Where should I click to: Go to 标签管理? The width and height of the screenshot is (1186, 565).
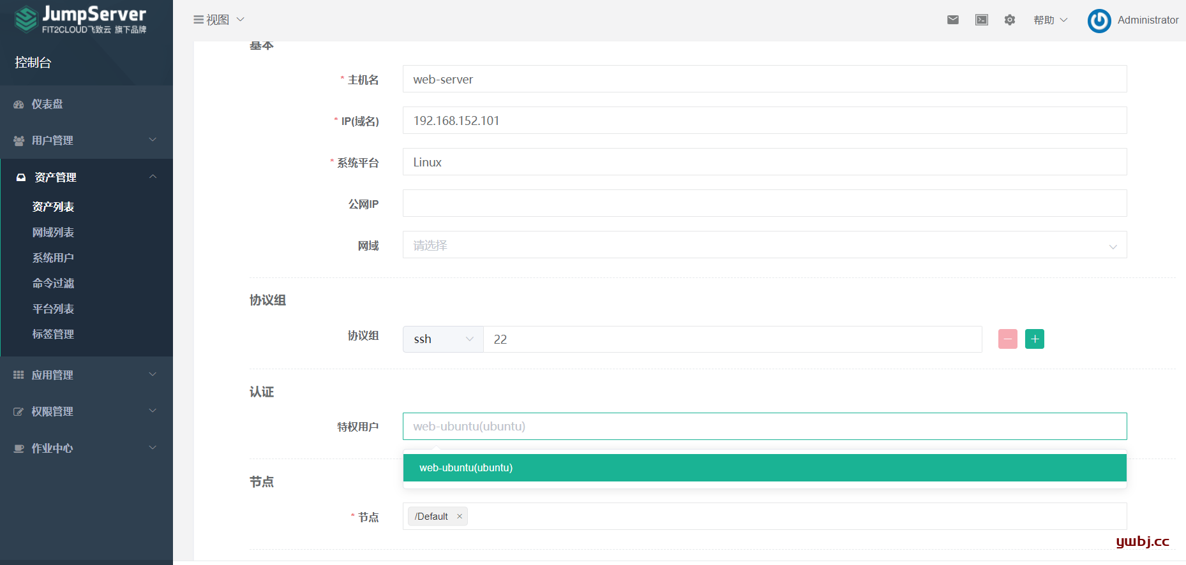53,334
